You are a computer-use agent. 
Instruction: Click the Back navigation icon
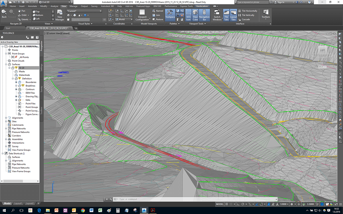[x=4, y=13]
